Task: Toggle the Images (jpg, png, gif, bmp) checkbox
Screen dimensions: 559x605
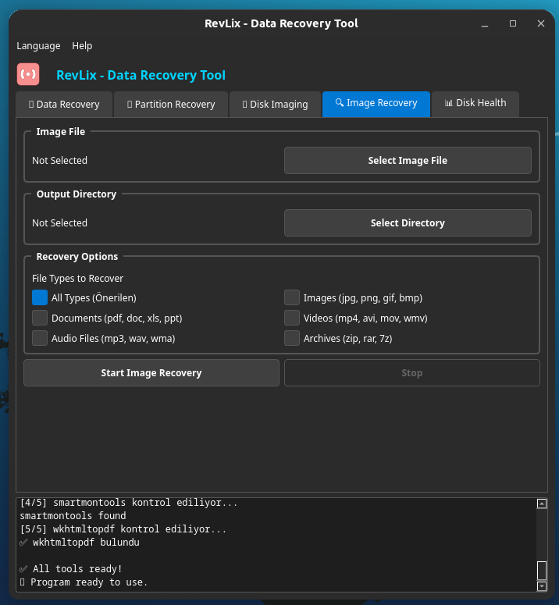Action: [x=292, y=297]
